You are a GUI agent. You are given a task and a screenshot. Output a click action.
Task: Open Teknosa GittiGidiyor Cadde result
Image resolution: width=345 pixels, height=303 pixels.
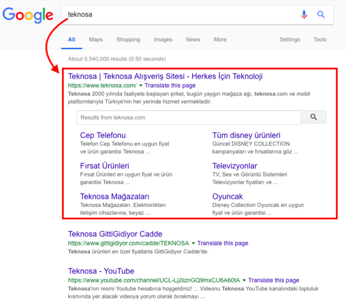[115, 234]
